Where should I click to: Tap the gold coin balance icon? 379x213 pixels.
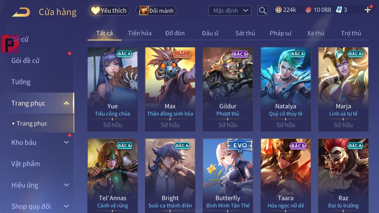tap(278, 10)
